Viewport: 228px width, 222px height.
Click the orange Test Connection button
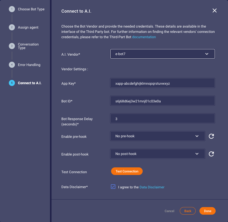127,171
